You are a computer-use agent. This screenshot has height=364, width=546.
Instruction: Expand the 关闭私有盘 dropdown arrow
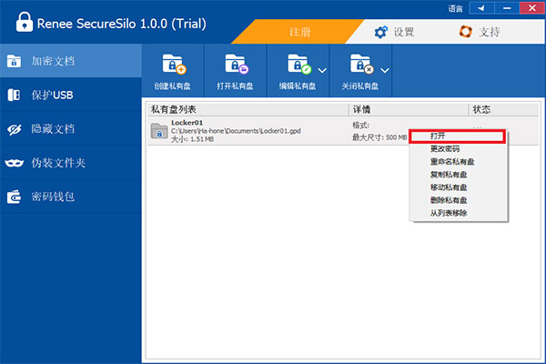coord(385,70)
